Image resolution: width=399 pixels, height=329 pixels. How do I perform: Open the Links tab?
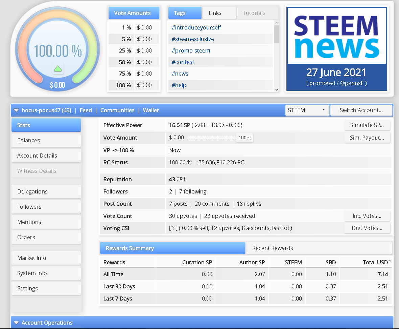(219, 13)
